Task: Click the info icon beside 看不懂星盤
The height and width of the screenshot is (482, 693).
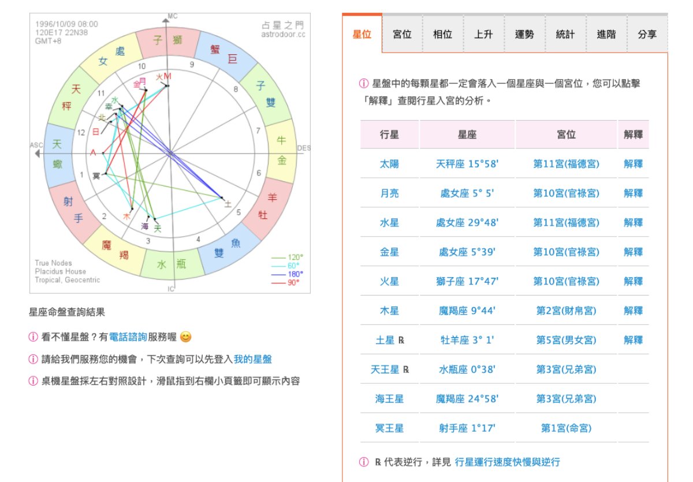Action: pyautogui.click(x=33, y=337)
